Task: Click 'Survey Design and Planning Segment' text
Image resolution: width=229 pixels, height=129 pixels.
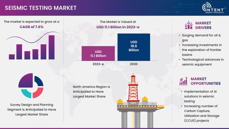Action: (31, 110)
